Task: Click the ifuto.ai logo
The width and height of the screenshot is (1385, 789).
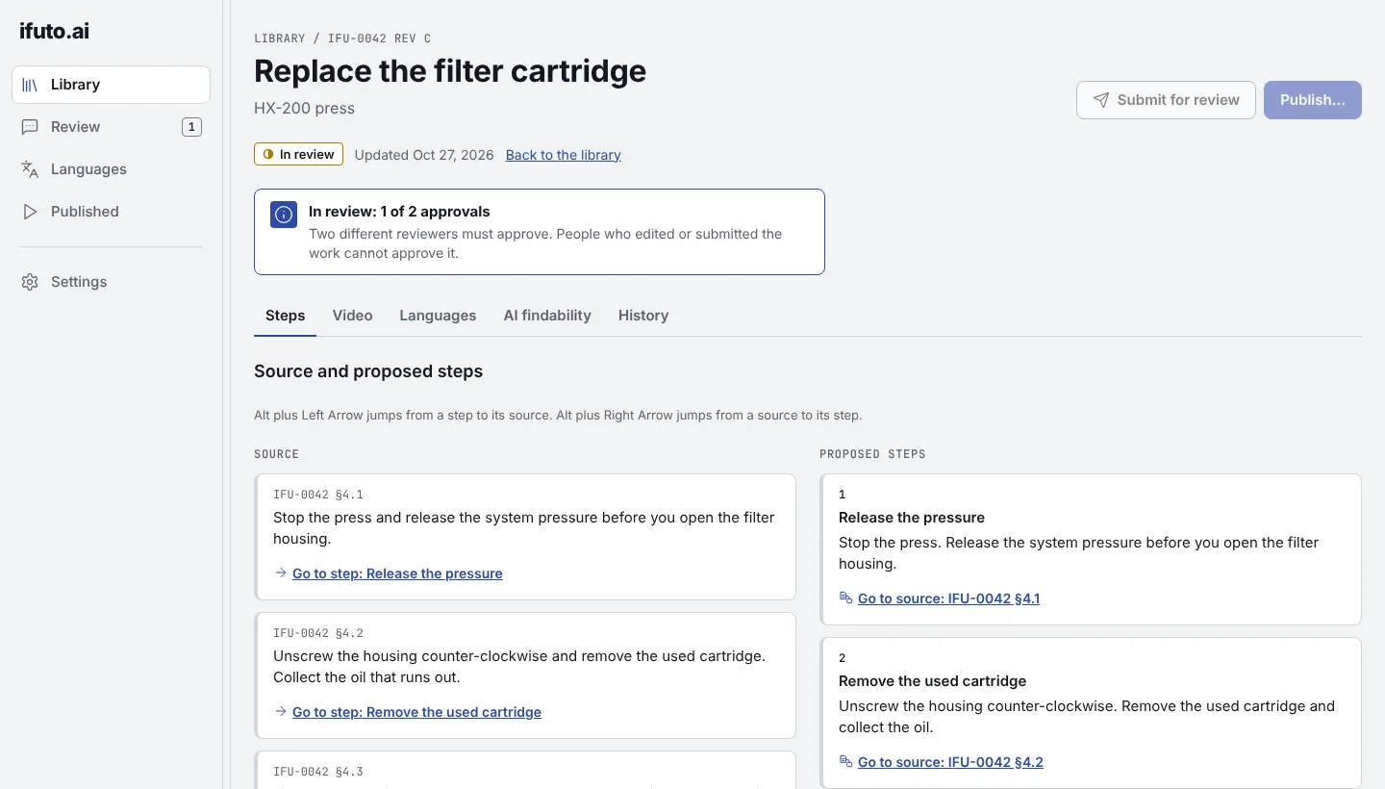Action: 54,31
